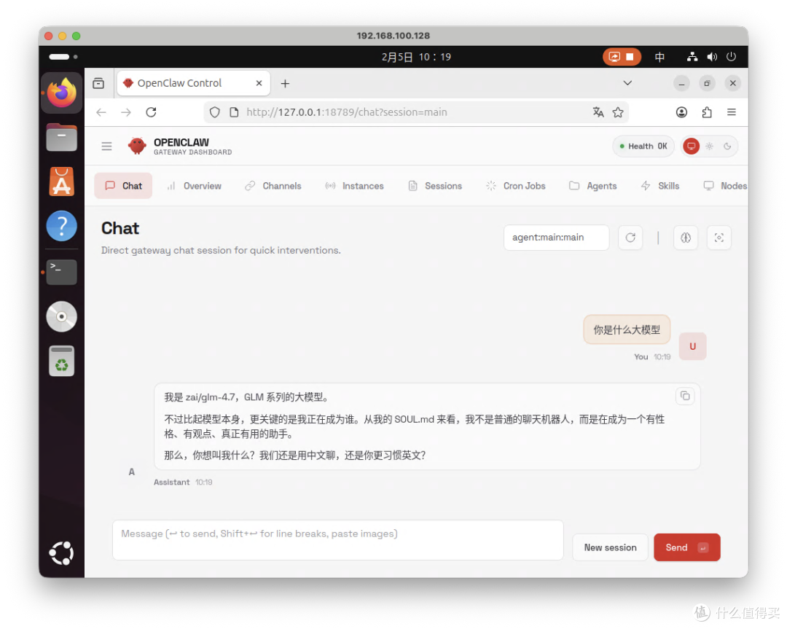
Task: Click the Health OK status pill
Action: pyautogui.click(x=643, y=146)
